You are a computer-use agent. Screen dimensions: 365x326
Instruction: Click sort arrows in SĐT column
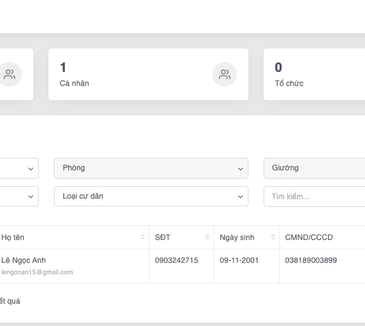click(208, 237)
